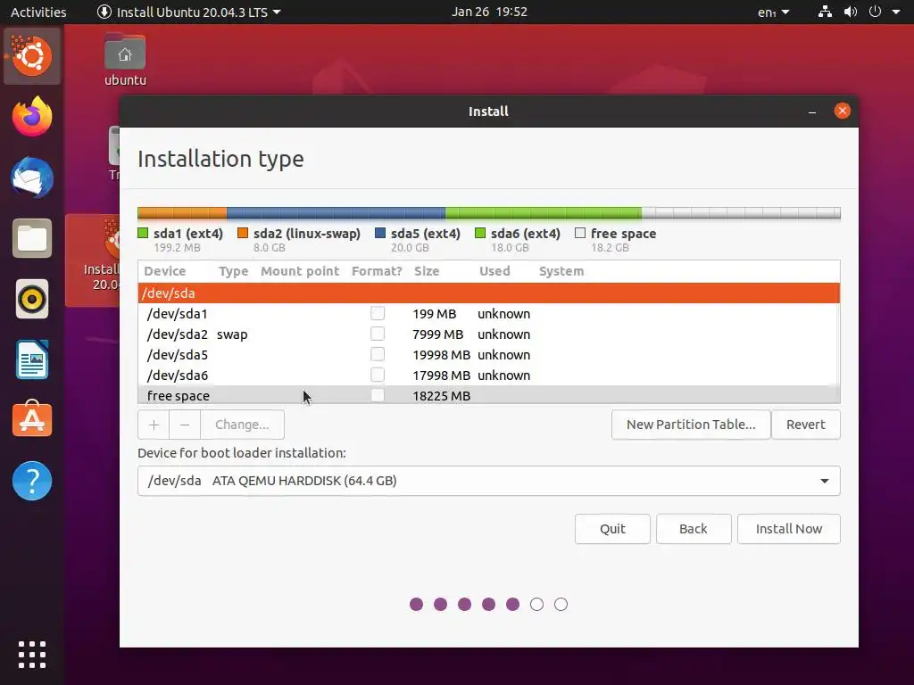This screenshot has height=685, width=914.
Task: Select the /dev/sda disk row
Action: [x=488, y=293]
